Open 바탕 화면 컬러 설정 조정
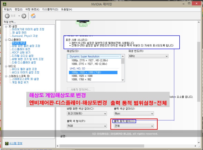Image resolution: width=203 pixels, height=150 pixels. click(26, 46)
